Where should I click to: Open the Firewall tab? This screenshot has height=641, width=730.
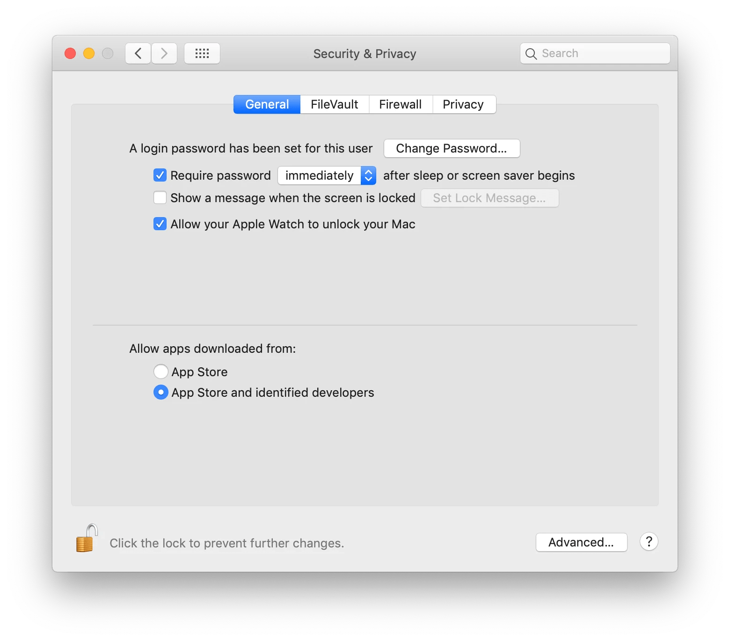(x=401, y=104)
